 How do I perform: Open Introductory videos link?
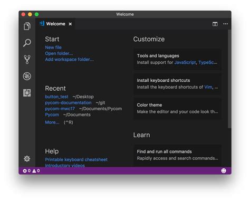pos(65,165)
